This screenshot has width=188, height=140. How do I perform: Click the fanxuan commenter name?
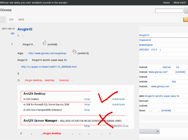(x=144, y=101)
